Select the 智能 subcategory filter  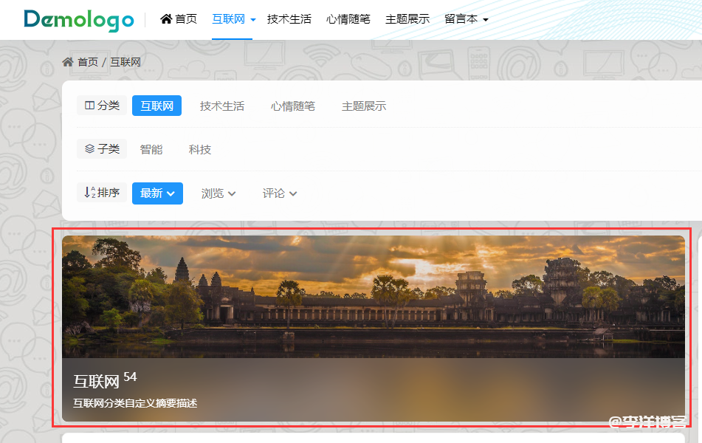151,148
